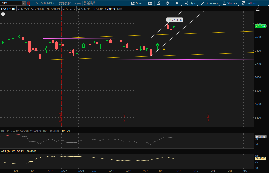This screenshot has width=269, height=173.
Task: Open the Drawings tools menu
Action: 209,3
